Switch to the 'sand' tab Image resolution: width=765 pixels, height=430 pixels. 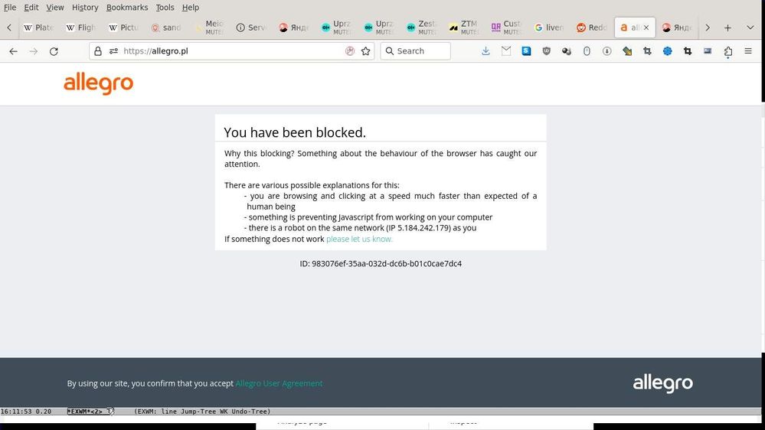coord(166,28)
